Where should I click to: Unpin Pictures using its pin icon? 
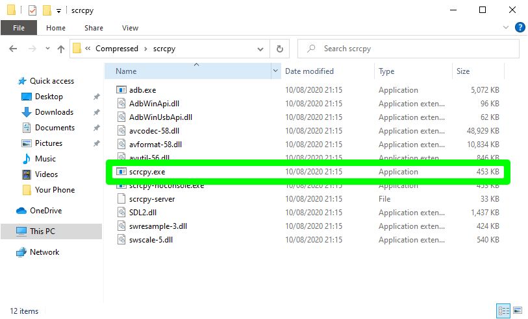point(97,143)
